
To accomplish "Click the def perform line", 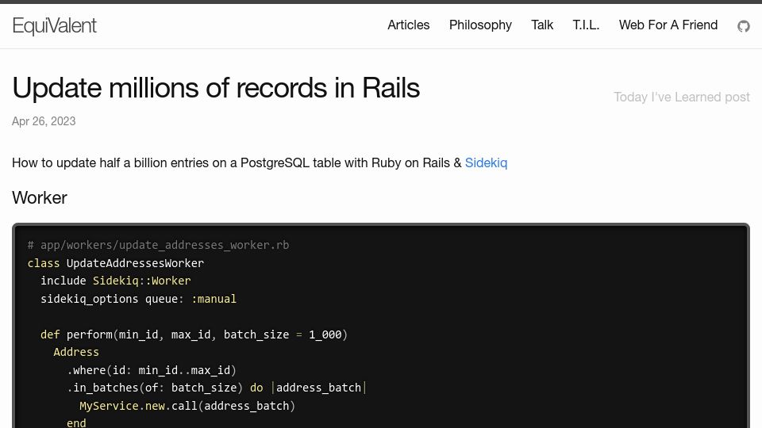I will click(194, 334).
